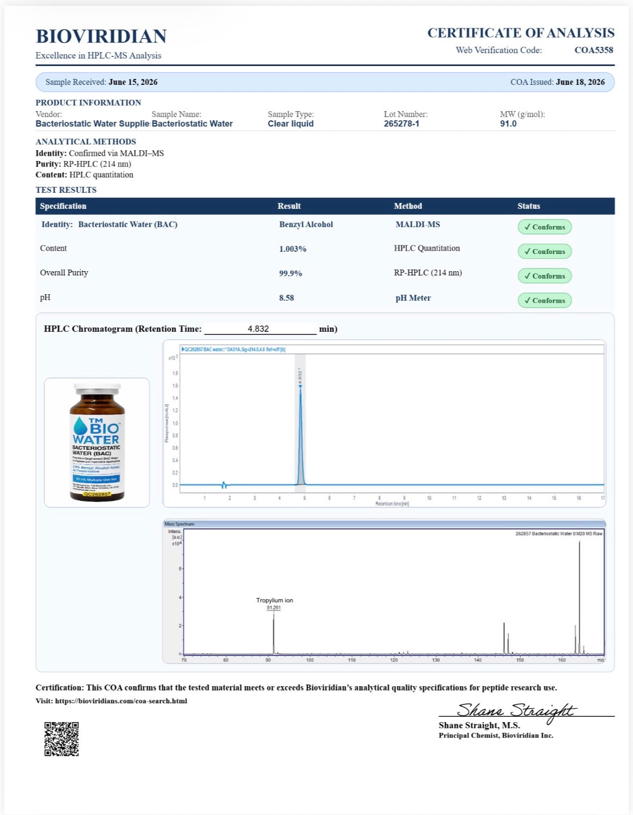This screenshot has width=633, height=815.
Task: Click the Status column header
Action: pos(529,206)
